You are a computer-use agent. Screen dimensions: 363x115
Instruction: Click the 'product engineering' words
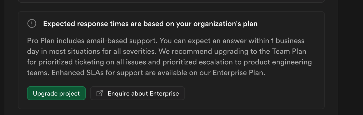coord(271,62)
